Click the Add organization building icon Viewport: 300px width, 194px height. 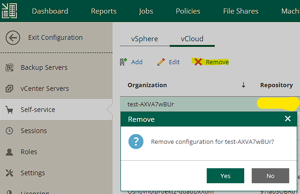pyautogui.click(x=123, y=62)
